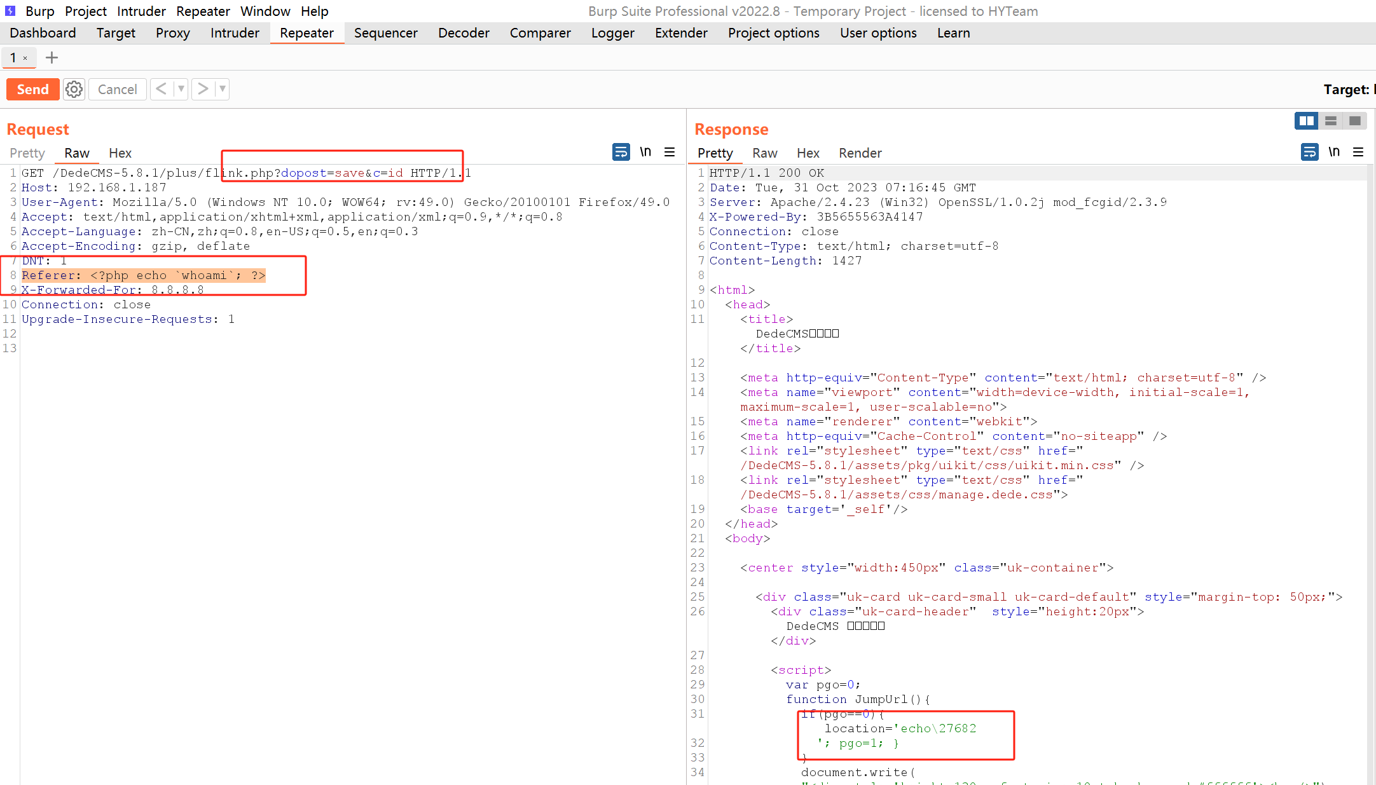This screenshot has width=1376, height=785.
Task: Click the Accept-Encoding header line
Action: click(x=136, y=246)
